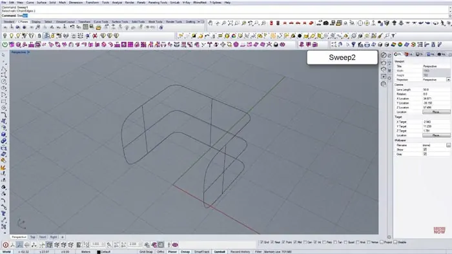452x254 pixels.
Task: Uncheck the wallpaper Show checkbox
Action: [x=425, y=150]
